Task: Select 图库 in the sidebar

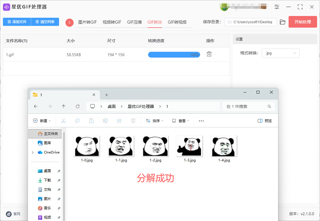Action: pyautogui.click(x=45, y=143)
